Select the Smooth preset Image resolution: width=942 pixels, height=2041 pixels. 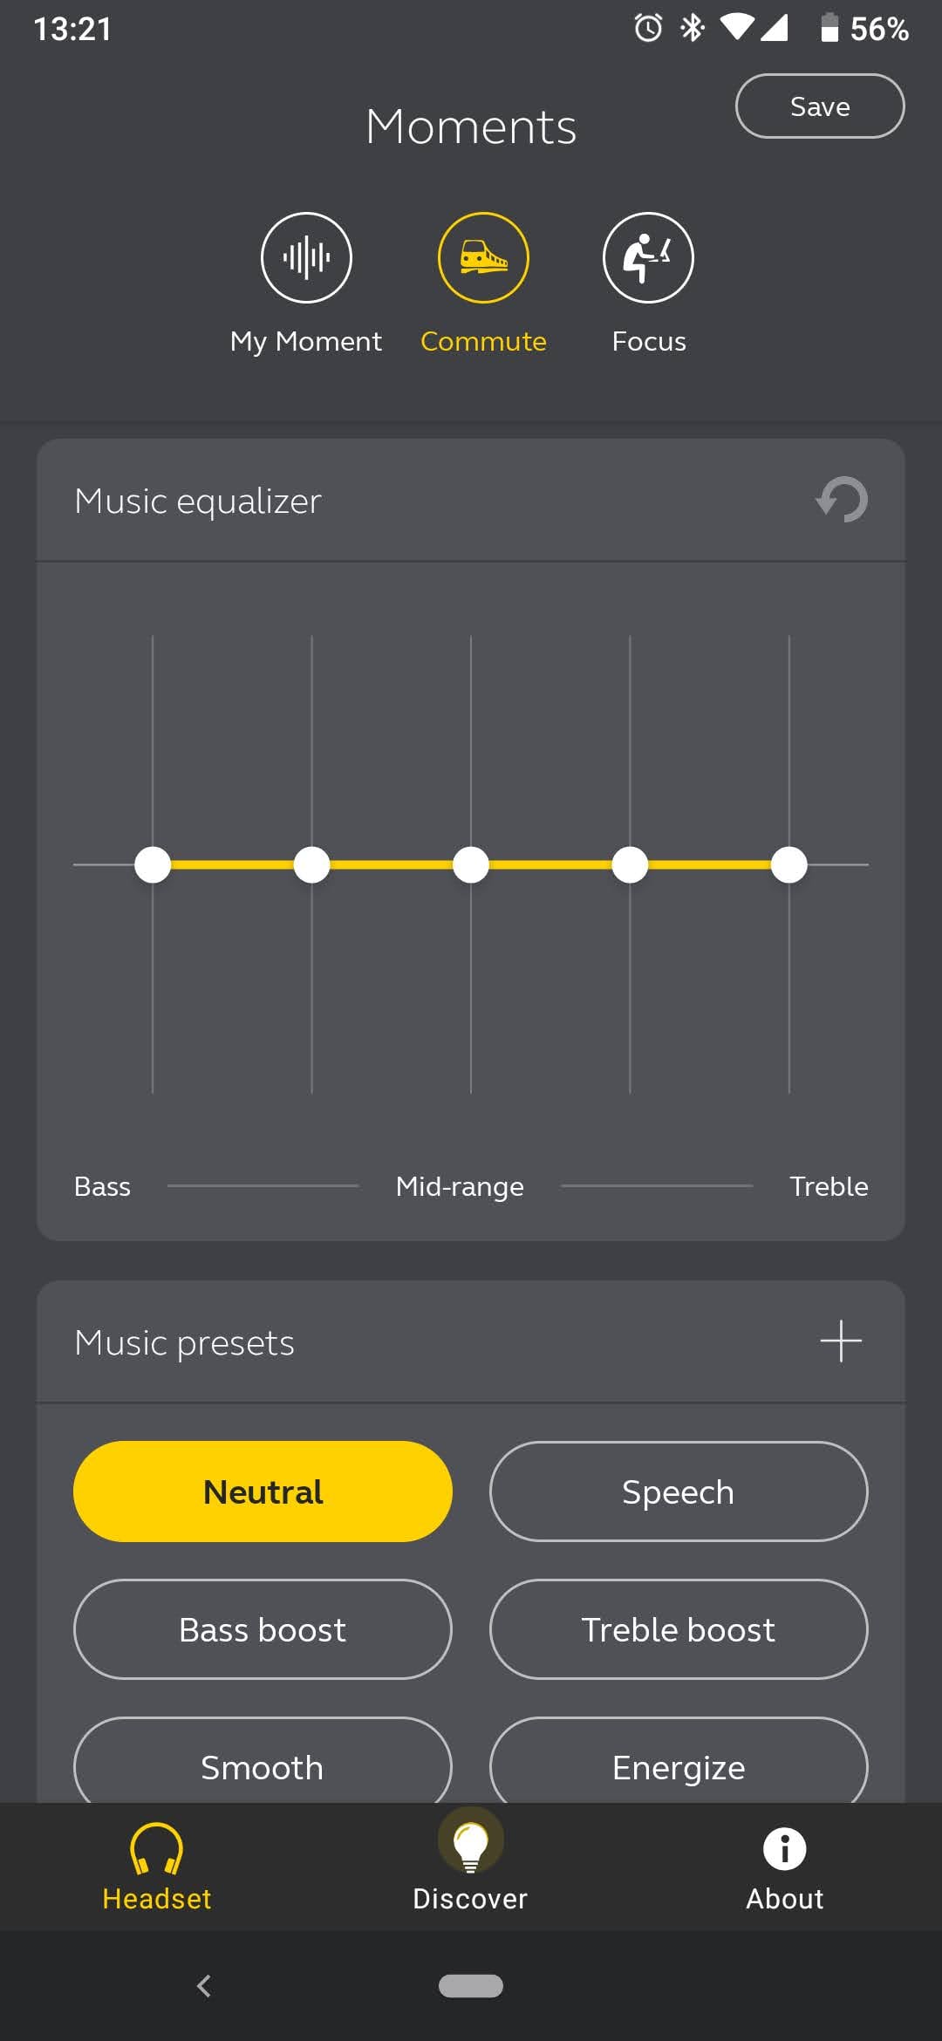pos(263,1765)
